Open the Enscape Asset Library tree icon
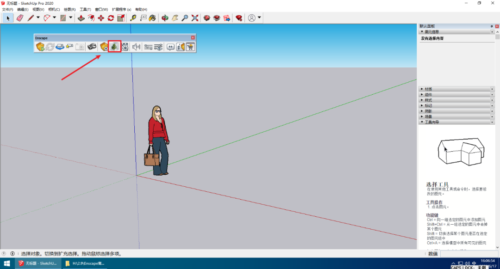This screenshot has height=269, width=500. (114, 47)
